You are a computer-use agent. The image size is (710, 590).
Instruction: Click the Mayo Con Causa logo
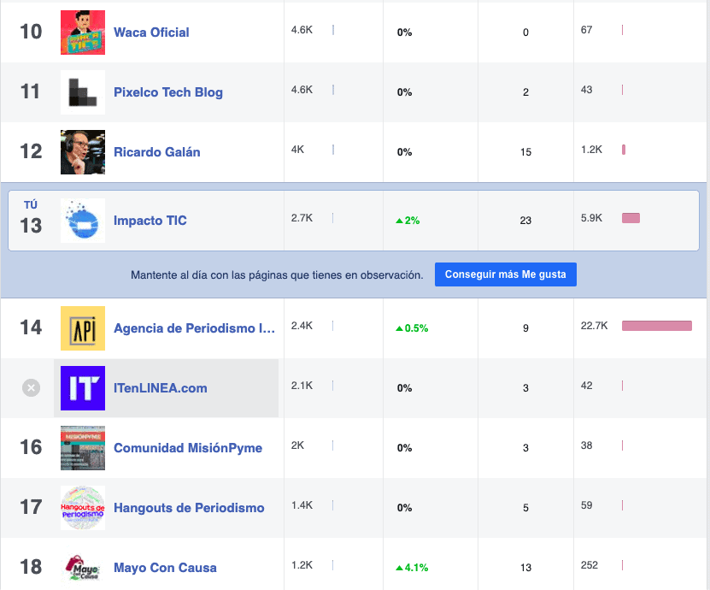[83, 568]
